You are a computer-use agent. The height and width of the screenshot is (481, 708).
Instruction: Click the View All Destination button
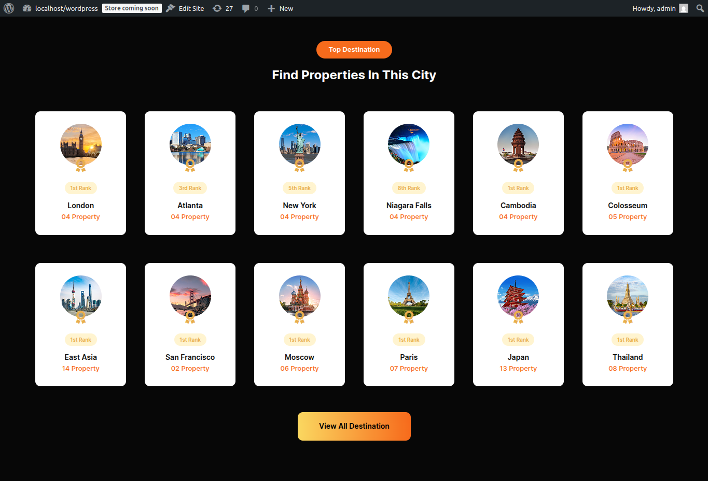click(x=354, y=426)
